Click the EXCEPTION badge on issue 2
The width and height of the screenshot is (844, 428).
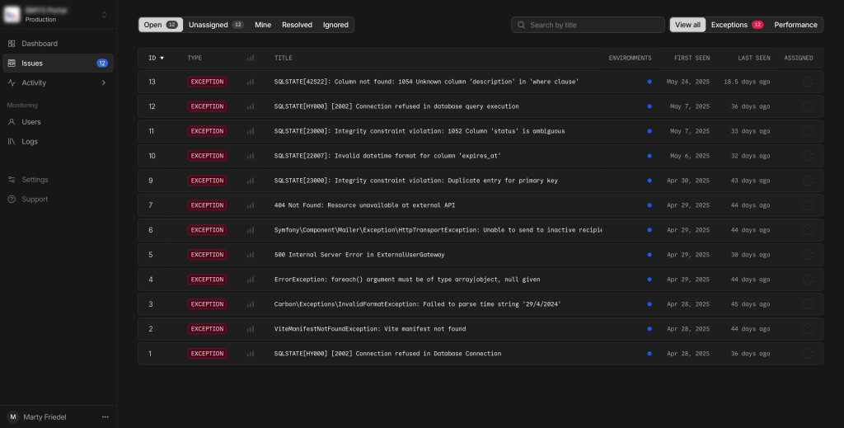pos(207,330)
